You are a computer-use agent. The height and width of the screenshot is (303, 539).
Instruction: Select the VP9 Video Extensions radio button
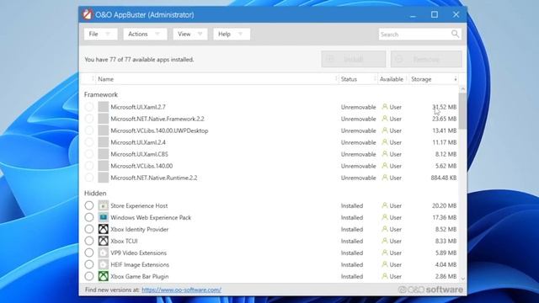coord(89,252)
